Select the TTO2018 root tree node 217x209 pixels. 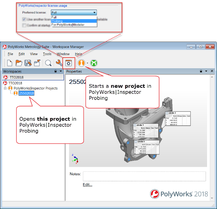pos(15,83)
